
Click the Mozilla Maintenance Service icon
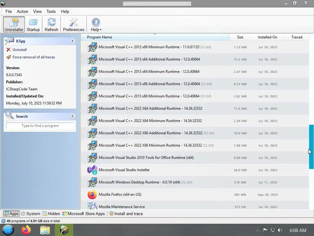tap(92, 206)
